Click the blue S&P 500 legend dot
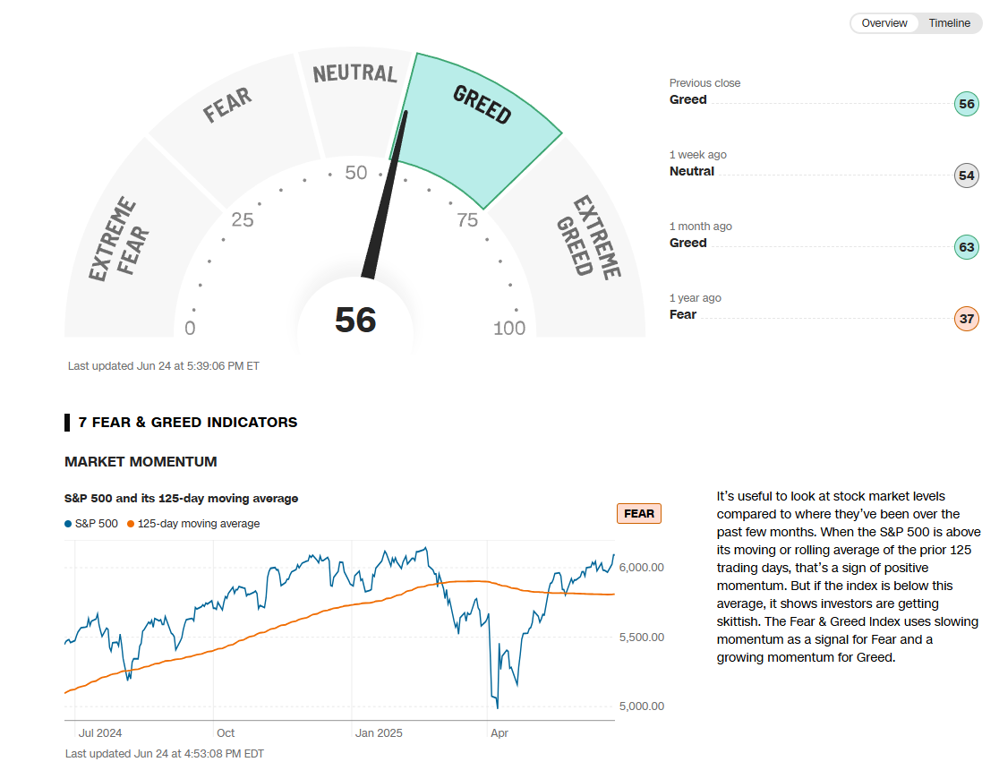The height and width of the screenshot is (779, 999). point(68,524)
